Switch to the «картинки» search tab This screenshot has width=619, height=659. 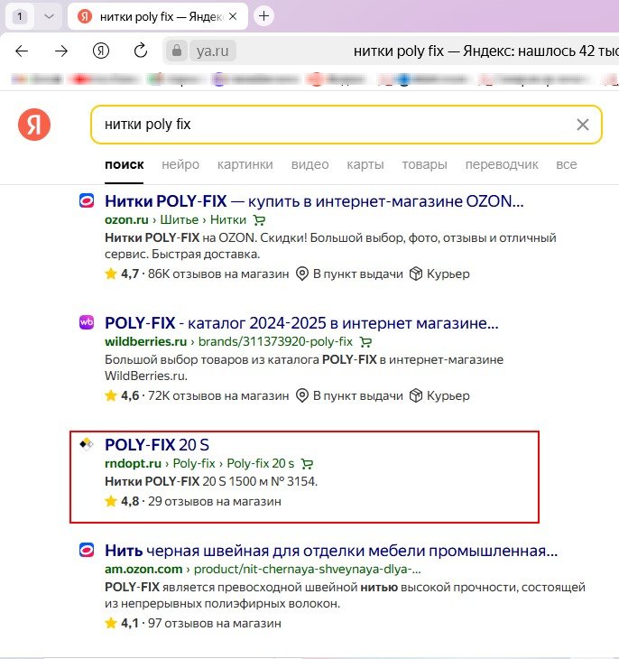(245, 164)
